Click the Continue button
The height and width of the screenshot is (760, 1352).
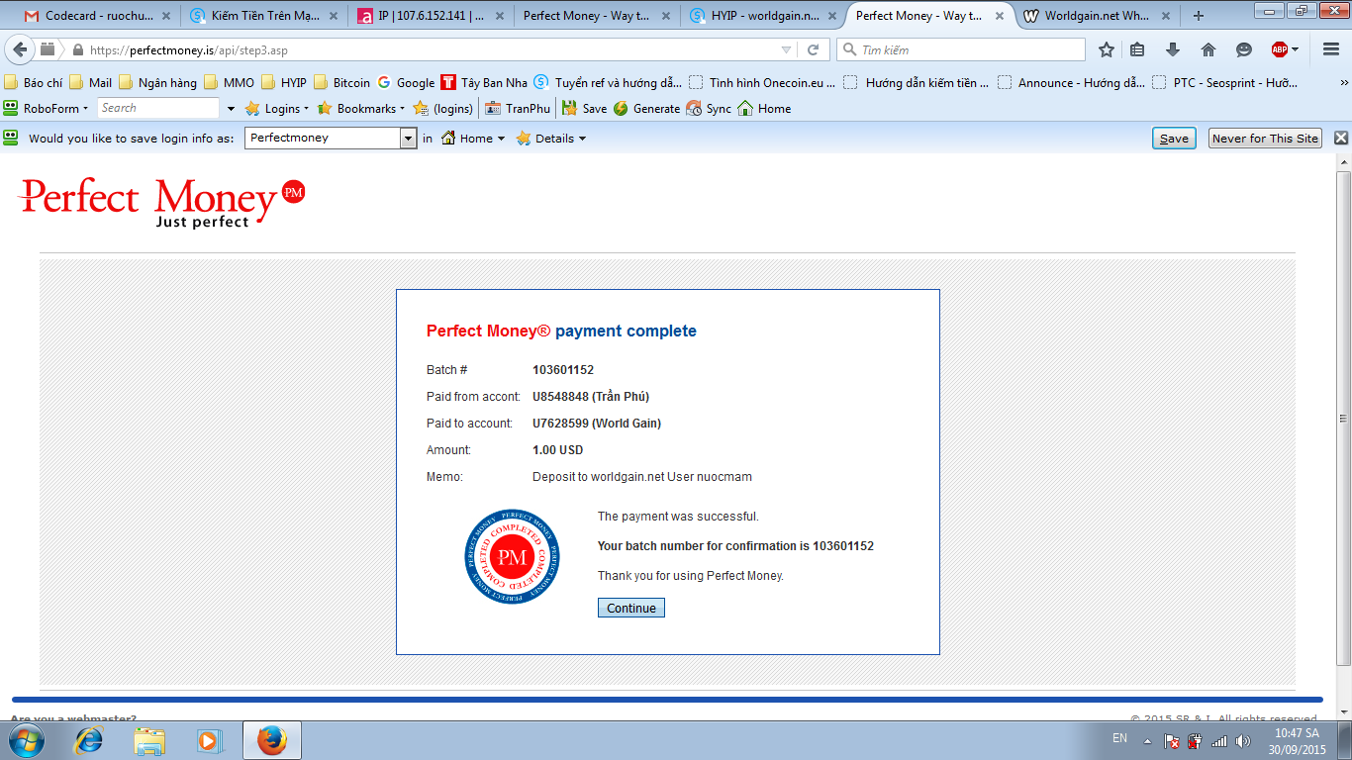(x=631, y=608)
